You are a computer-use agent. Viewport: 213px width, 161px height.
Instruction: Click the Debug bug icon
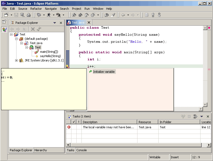39,15
